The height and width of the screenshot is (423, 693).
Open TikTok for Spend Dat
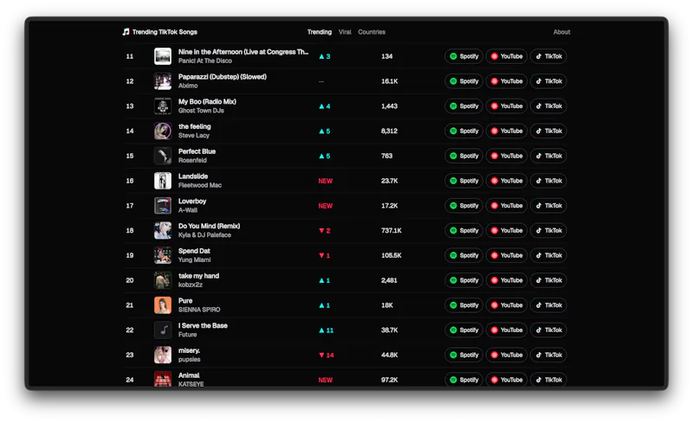548,255
